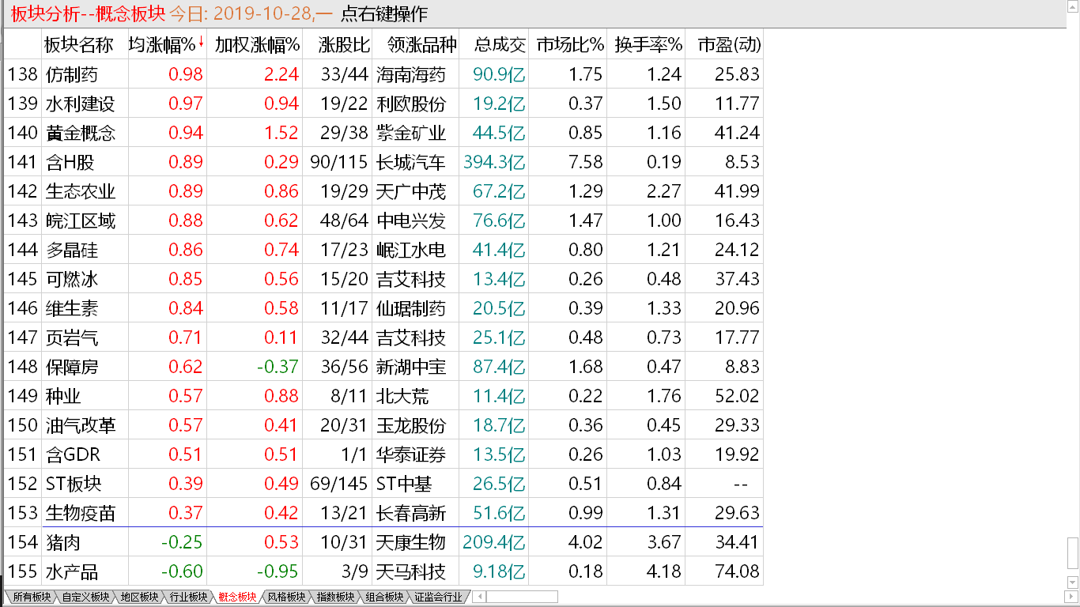Click leading stock ST中基

click(x=405, y=484)
